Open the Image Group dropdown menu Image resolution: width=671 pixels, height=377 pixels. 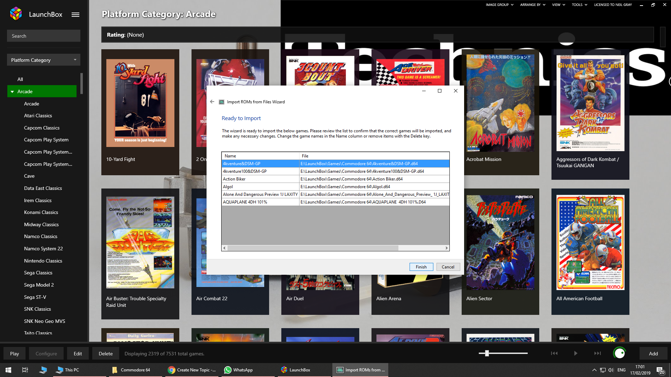pyautogui.click(x=499, y=5)
